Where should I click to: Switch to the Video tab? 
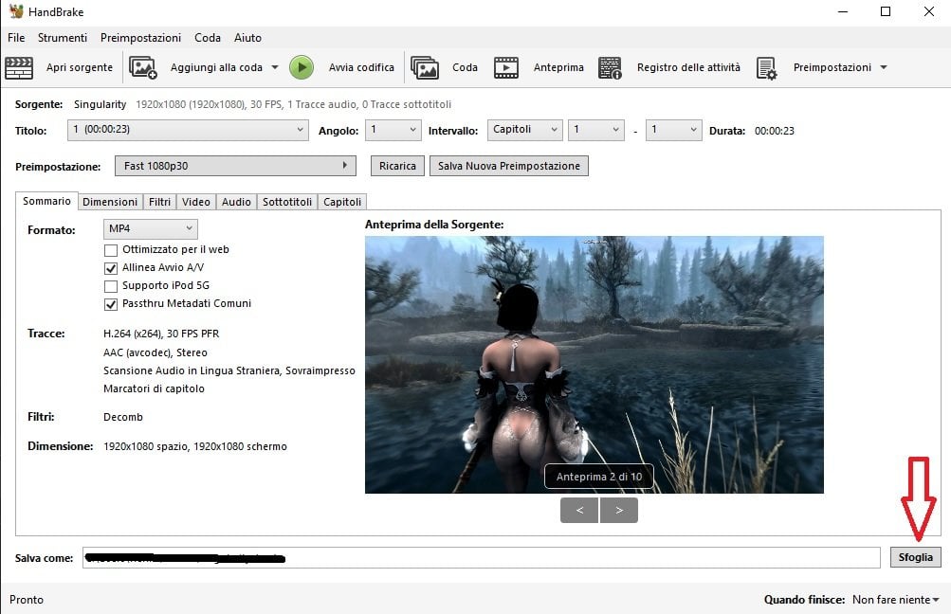(196, 202)
